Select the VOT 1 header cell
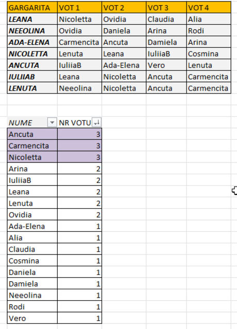237x329 pixels. (79, 8)
